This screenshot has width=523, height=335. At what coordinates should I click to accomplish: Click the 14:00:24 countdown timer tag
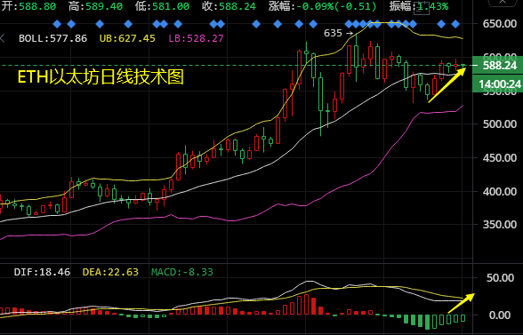(x=498, y=84)
